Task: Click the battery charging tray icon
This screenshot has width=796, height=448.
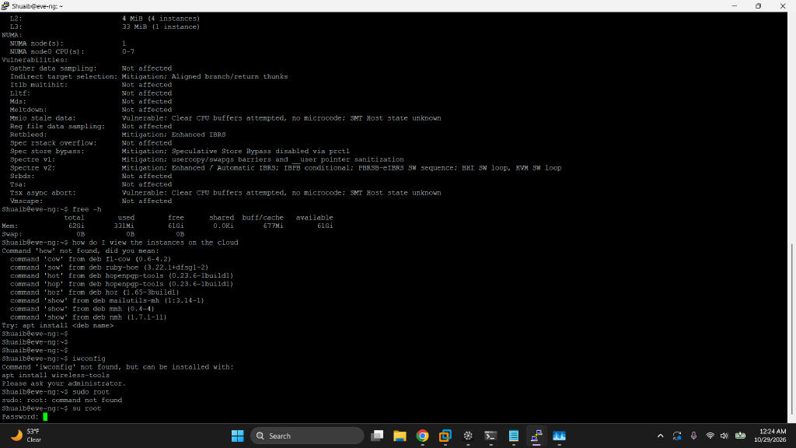Action: [x=740, y=436]
